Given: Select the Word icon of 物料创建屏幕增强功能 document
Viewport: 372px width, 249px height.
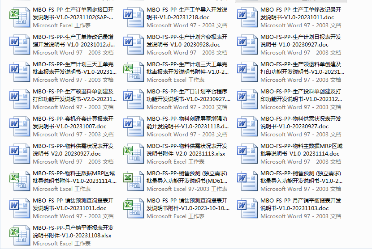Looking at the screenshot, I should pyautogui.click(x=133, y=126).
